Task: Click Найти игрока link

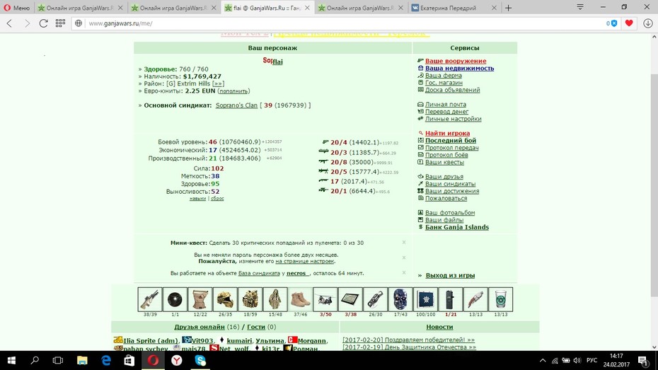Action: click(x=448, y=133)
